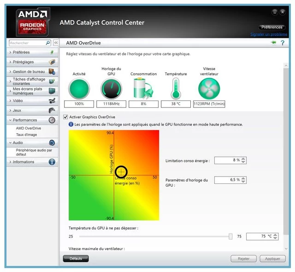This screenshot has width=295, height=272.
Task: Increase Paramètres d'horloge du GPU value
Action: pos(243,178)
